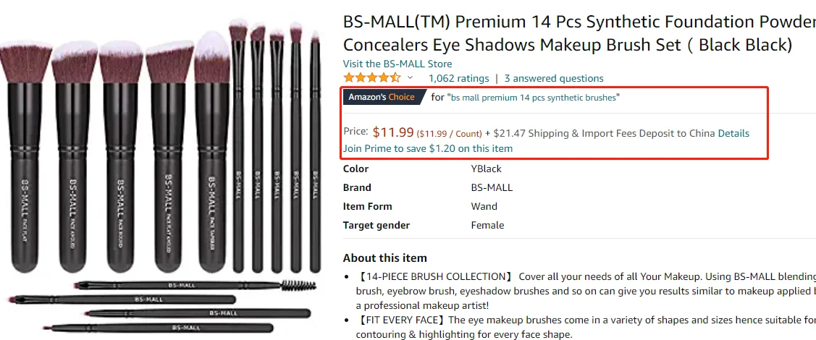The width and height of the screenshot is (816, 340).
Task: Visit the BS-MALL Store link
Action: click(x=398, y=64)
